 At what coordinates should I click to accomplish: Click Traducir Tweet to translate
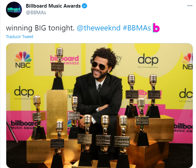pos(20,36)
